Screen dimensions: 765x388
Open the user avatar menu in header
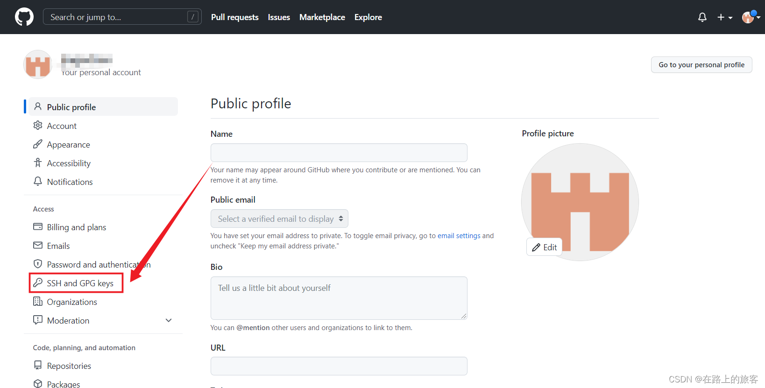(751, 17)
